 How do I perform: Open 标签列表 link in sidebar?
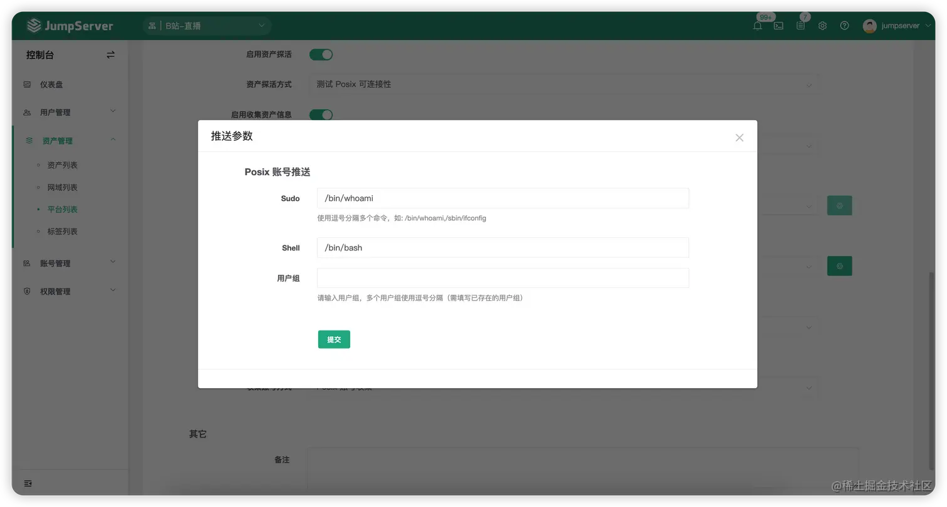pos(64,231)
